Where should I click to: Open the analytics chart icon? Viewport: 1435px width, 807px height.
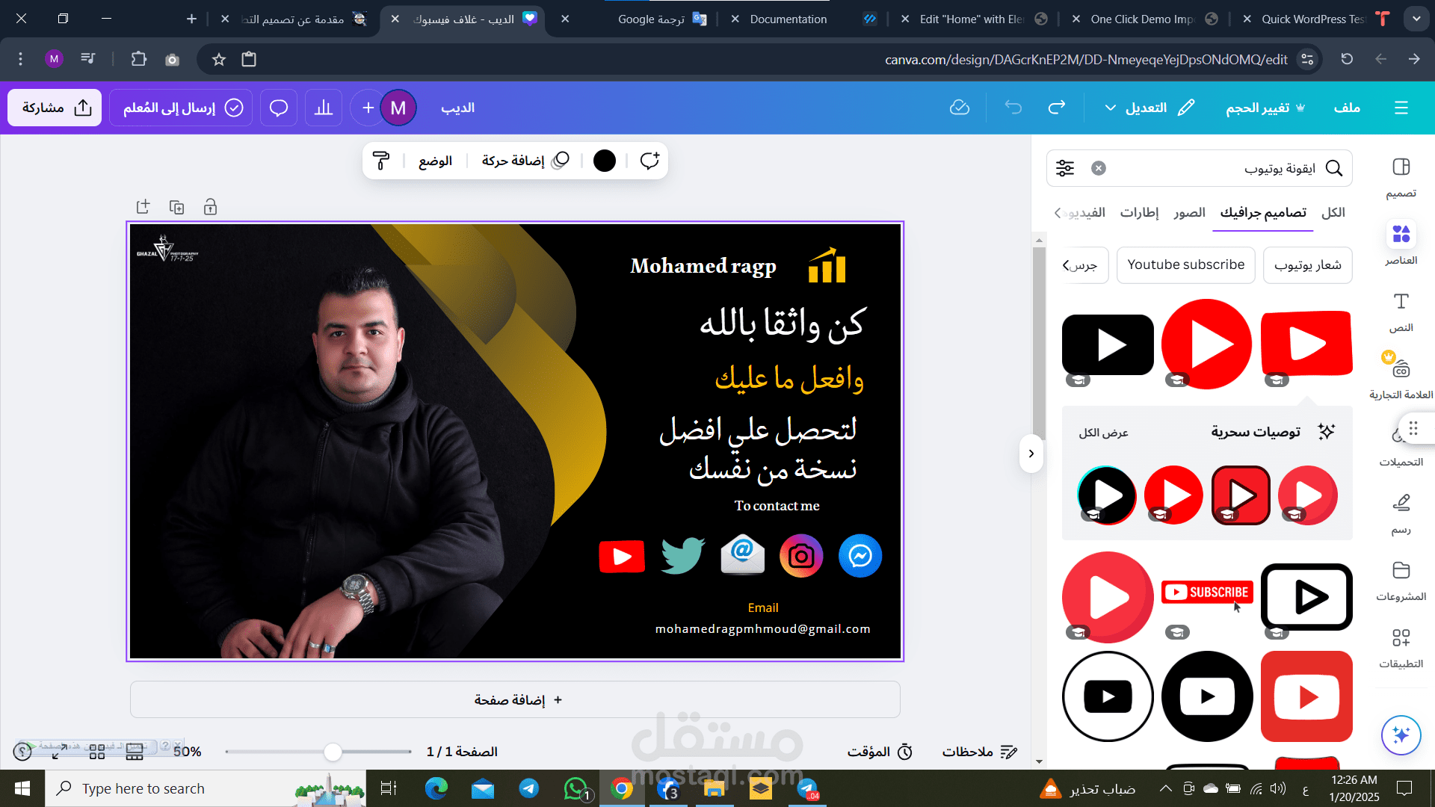(324, 108)
